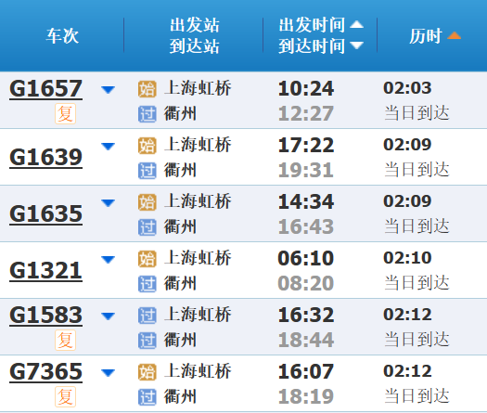
Task: Click the 过 icon beside 衢州 in G7365 row
Action: point(147,397)
